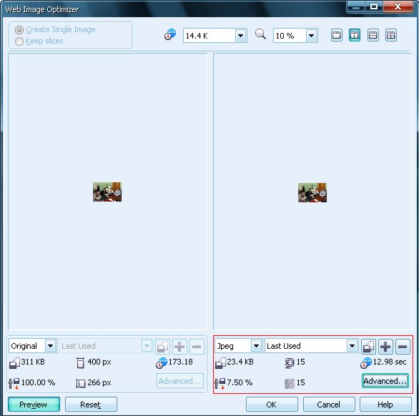This screenshot has width=419, height=416.
Task: Click the left pane save preset icon
Action: click(x=162, y=346)
